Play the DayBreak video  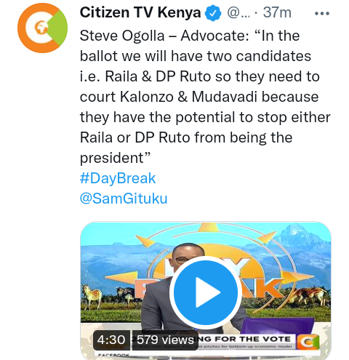coord(206,292)
